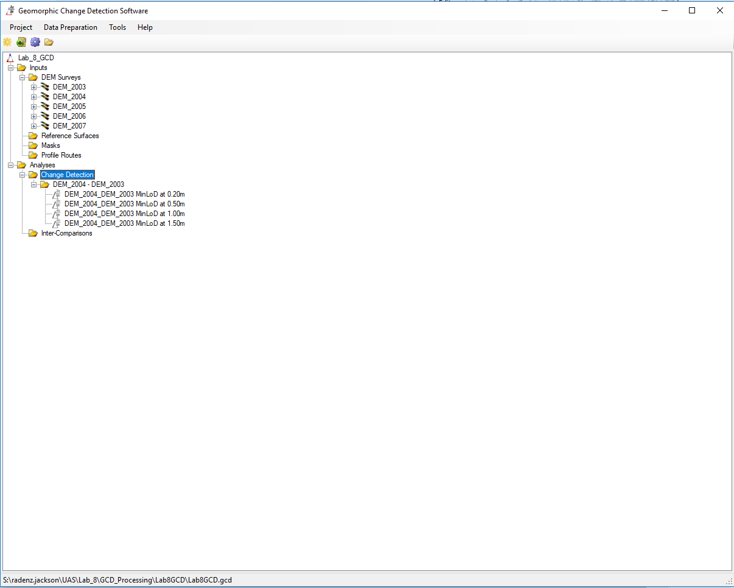Select the Analyses label
Viewport: 734px width, 588px height.
(x=43, y=165)
